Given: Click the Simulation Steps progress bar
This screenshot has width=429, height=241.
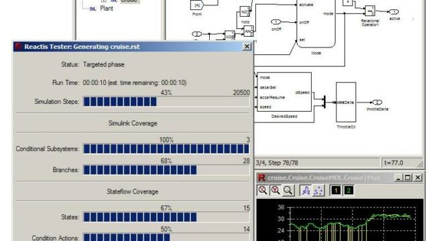Looking at the screenshot, I should 166,102.
